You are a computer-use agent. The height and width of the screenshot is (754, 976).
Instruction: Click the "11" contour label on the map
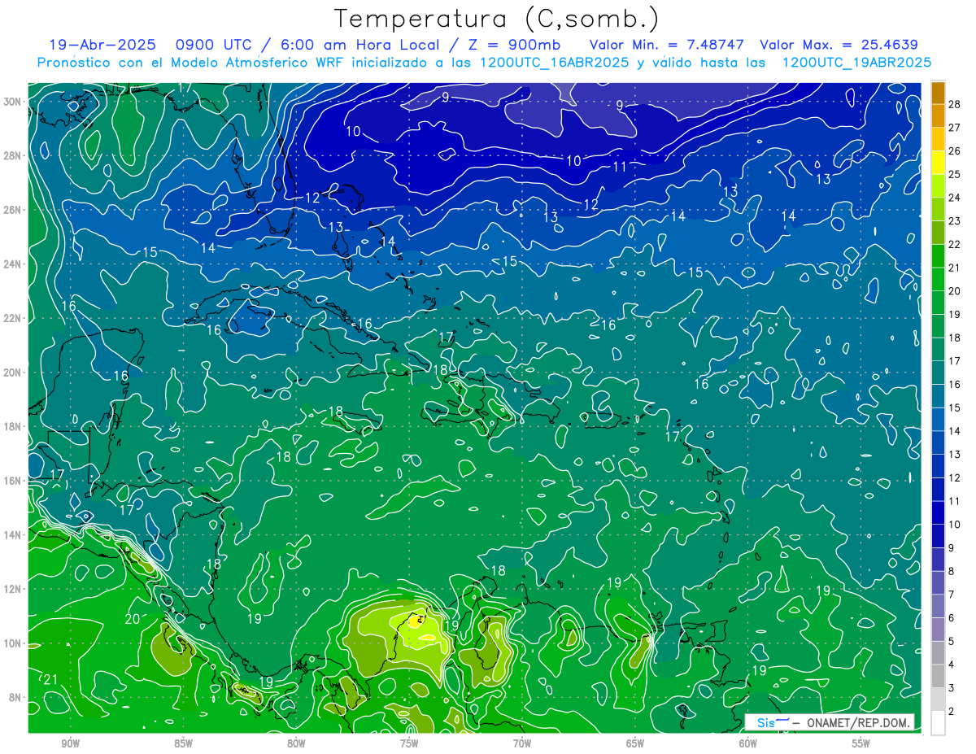pyautogui.click(x=620, y=167)
